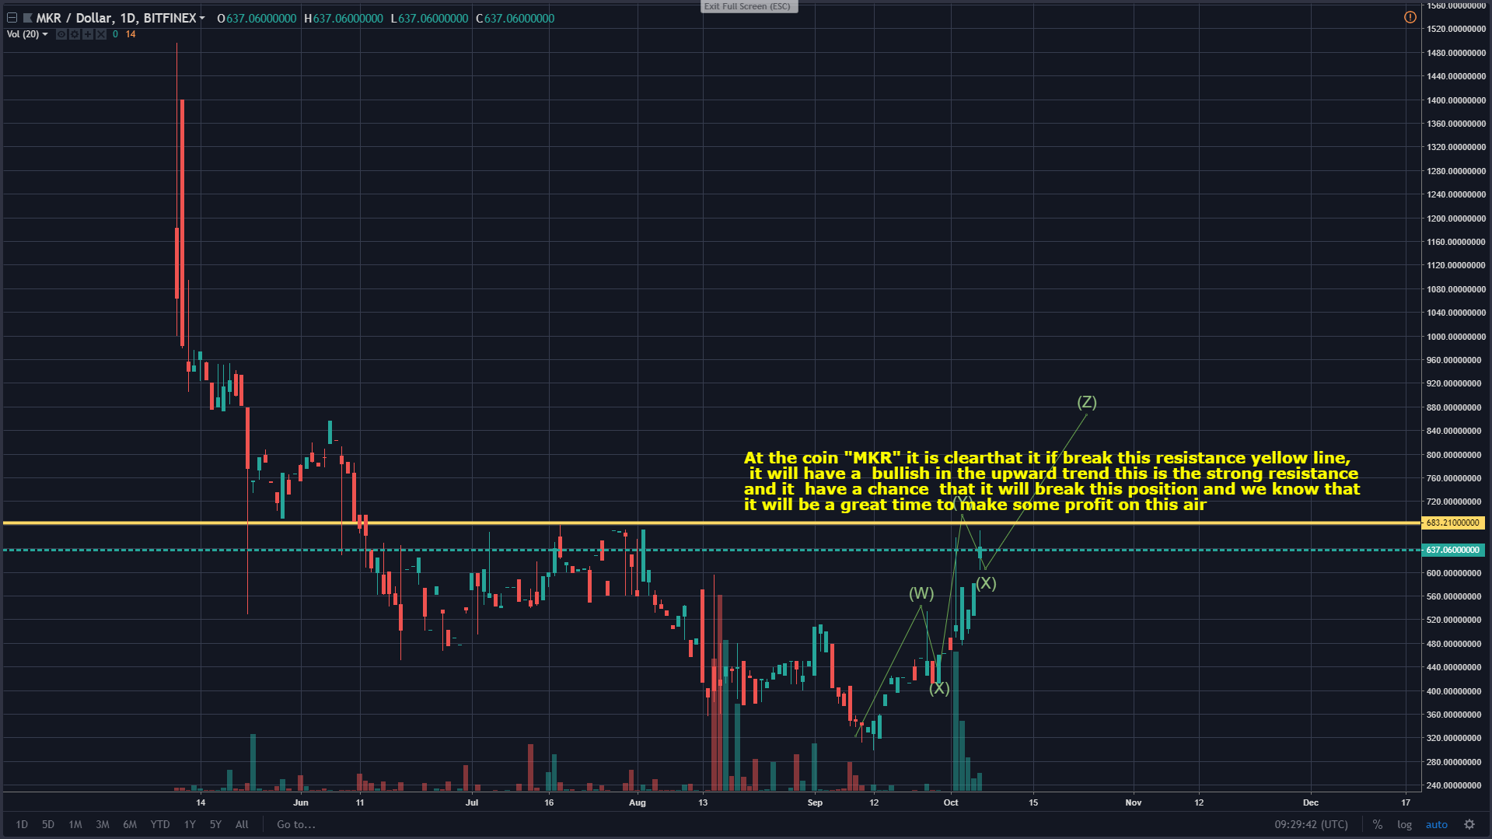Viewport: 1492px width, 839px height.
Task: Remove the Volume indicator with X icon
Action: (101, 34)
